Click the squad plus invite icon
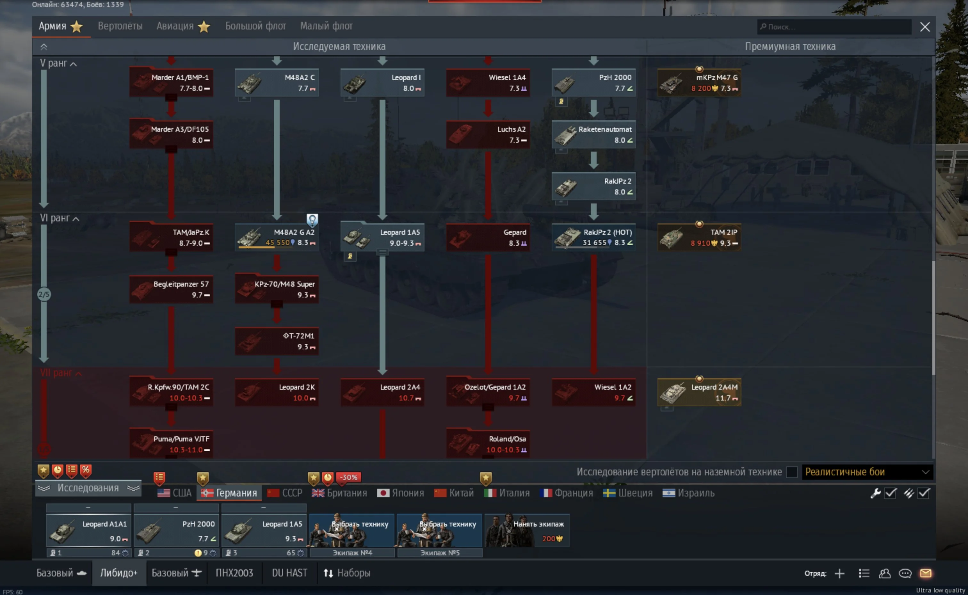968x595 pixels. pos(839,573)
